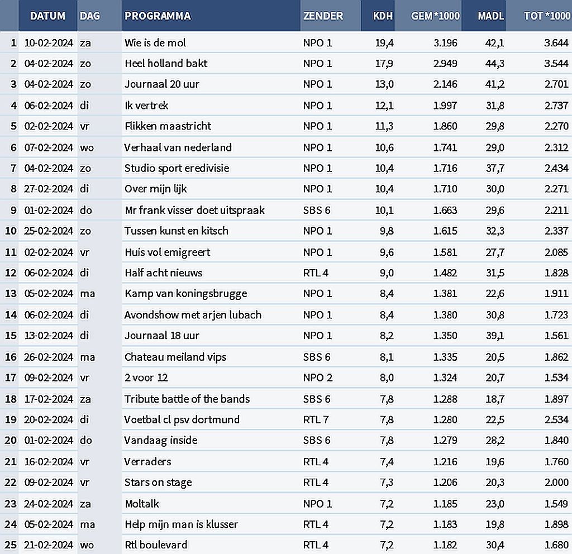The image size is (572, 554).
Task: Click the 'Over mijn lijk' program
Action: [x=156, y=189]
